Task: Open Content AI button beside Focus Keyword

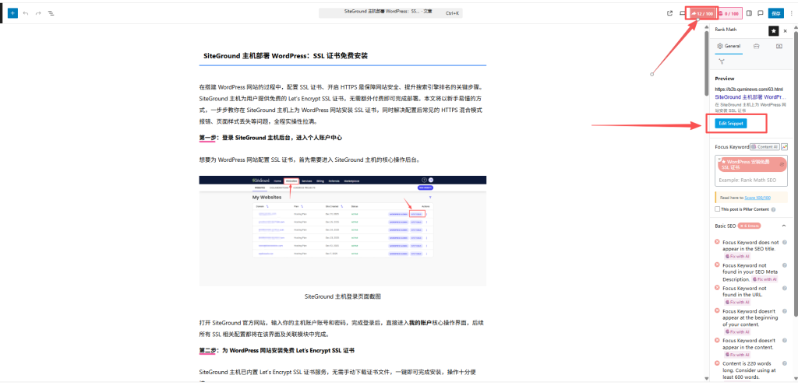Action: tap(764, 147)
